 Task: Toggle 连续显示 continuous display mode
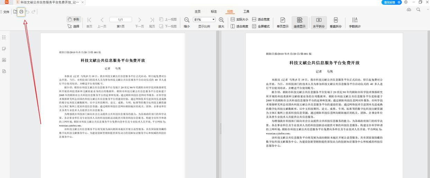pos(299,22)
